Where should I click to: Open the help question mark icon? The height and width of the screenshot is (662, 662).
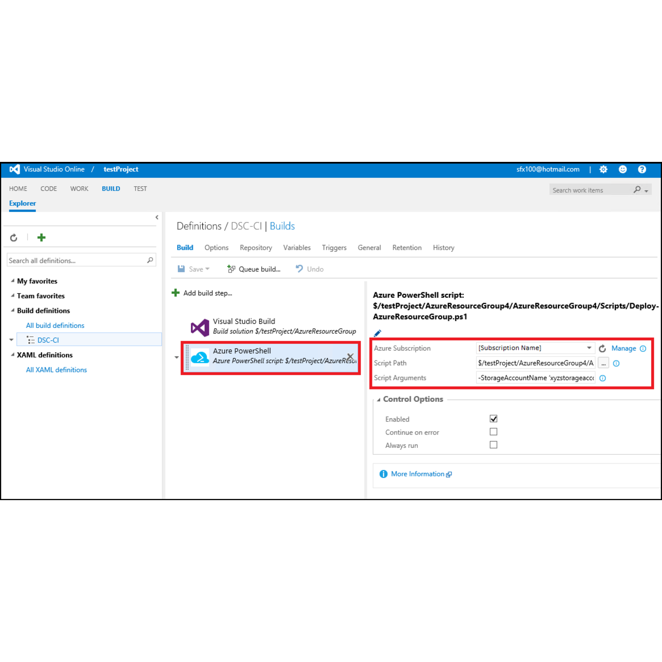point(642,170)
